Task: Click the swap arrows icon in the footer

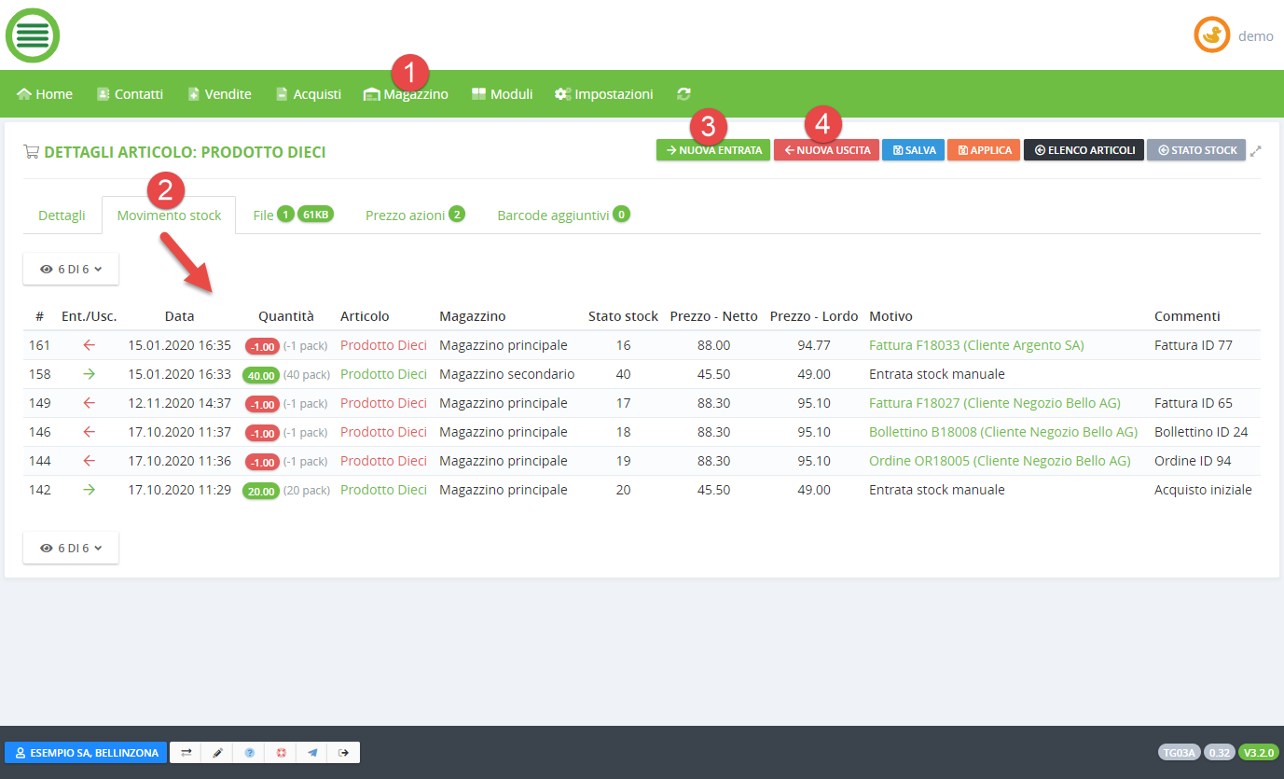Action: click(186, 753)
